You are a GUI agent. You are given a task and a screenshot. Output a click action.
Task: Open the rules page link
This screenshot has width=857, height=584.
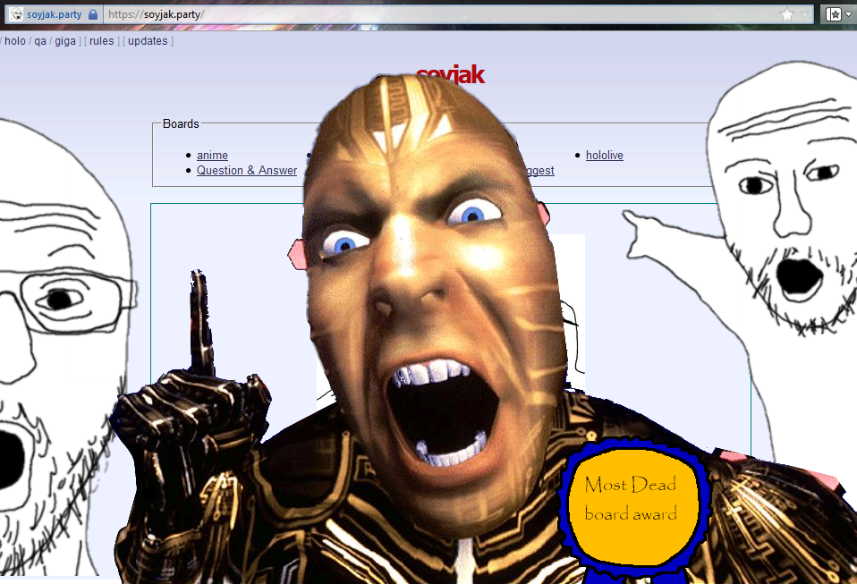click(101, 41)
